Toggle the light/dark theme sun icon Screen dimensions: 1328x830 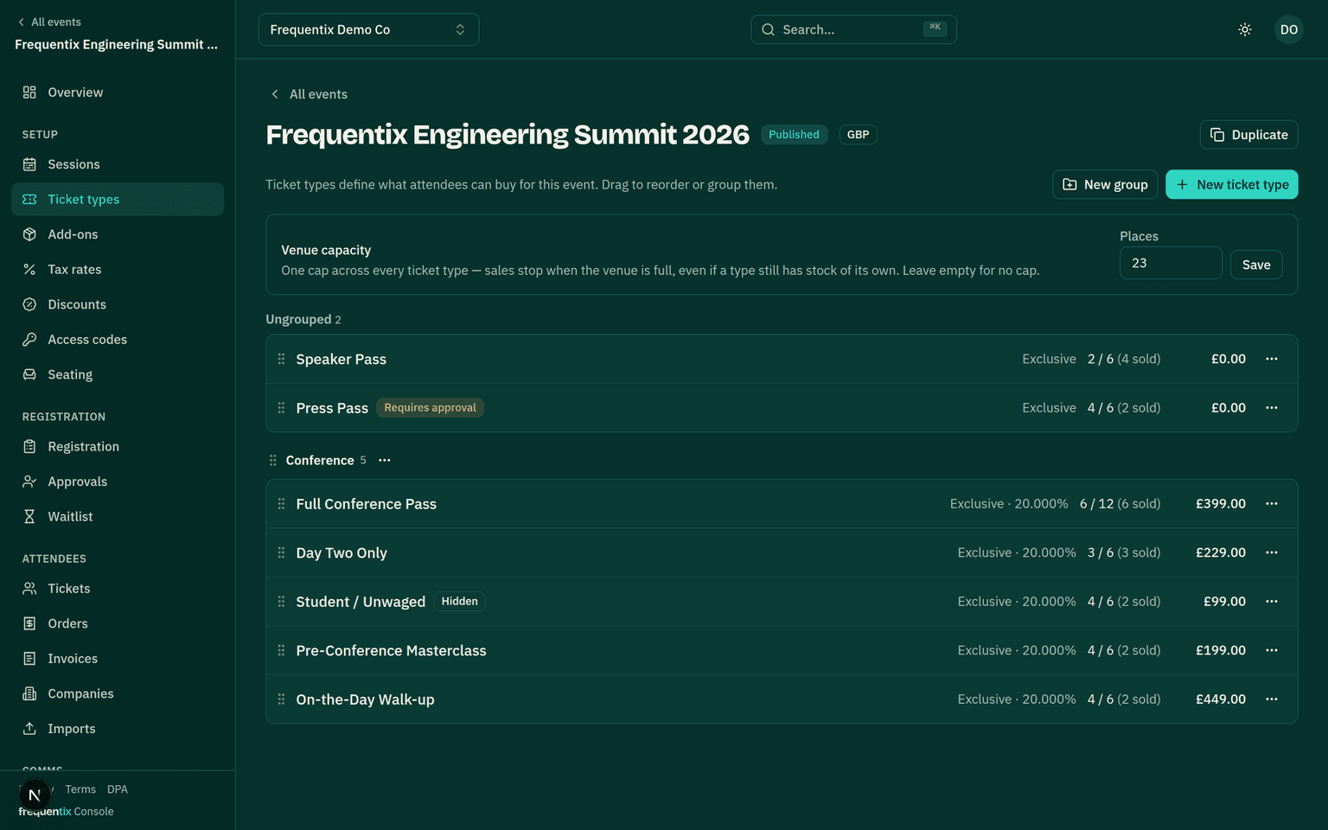click(1245, 29)
